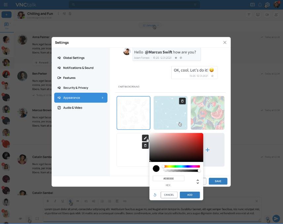Switch color format using HEX toggle arrows

[198, 181]
